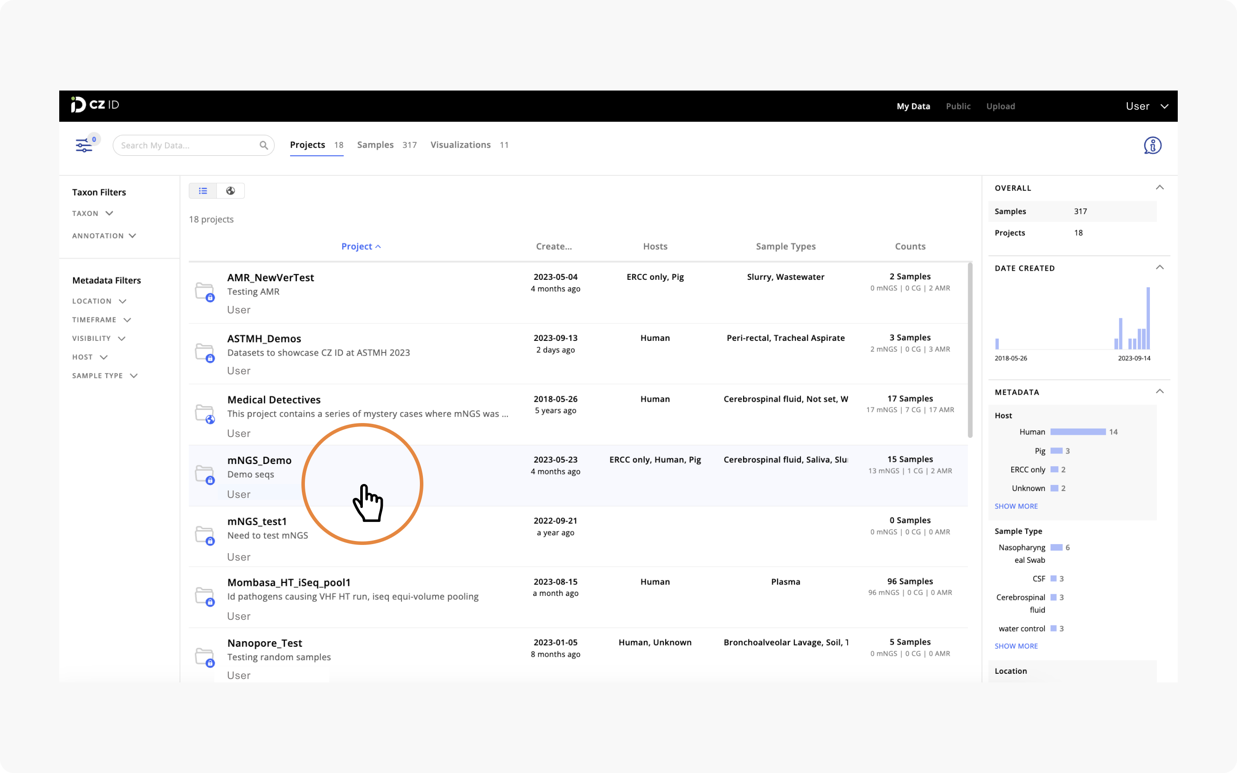Screen dimensions: 1237x773
Task: Open the mNGS_test1 project
Action: [257, 521]
